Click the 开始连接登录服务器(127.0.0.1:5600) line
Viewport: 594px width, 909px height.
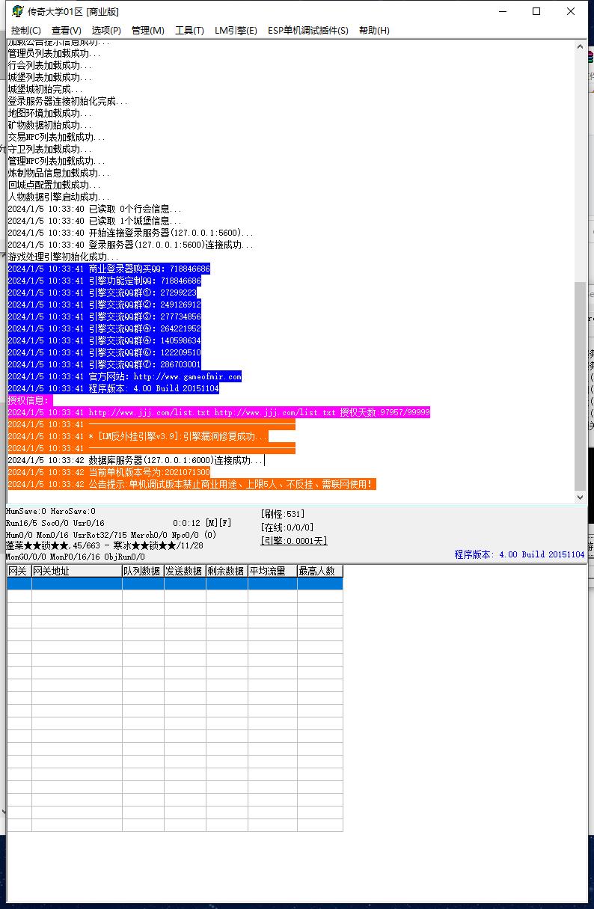[130, 233]
